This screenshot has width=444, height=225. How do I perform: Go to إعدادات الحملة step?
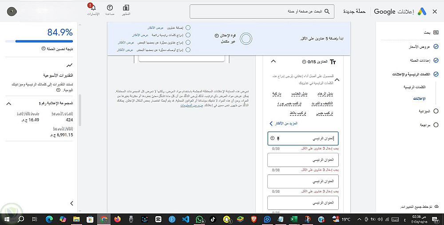tap(420, 60)
